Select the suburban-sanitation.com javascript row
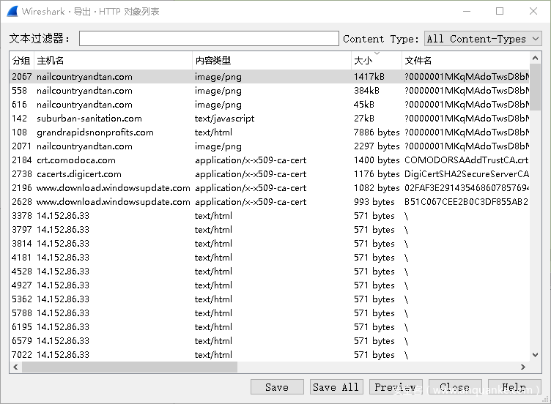Screen dimensions: 551x404 pyautogui.click(x=147, y=119)
